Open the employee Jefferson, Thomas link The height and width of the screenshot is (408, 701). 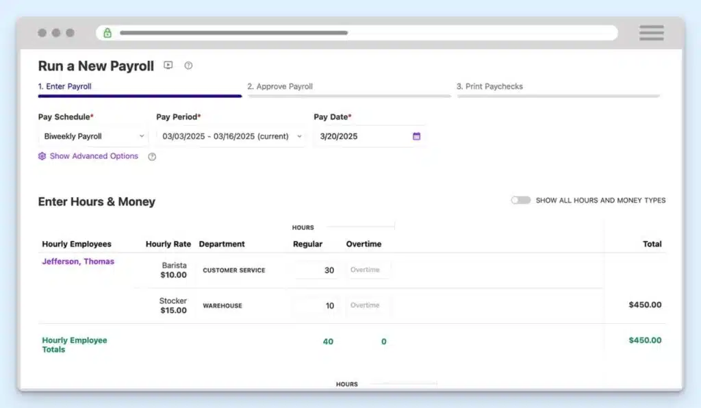click(78, 262)
